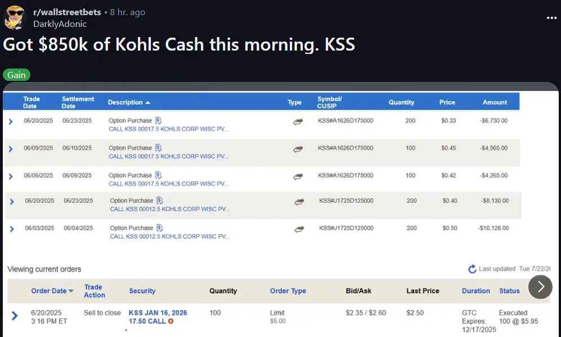Image resolution: width=561 pixels, height=337 pixels.
Task: Open the CALL KSS 00012.5 link in the -$10,128.00 row
Action: pos(170,236)
